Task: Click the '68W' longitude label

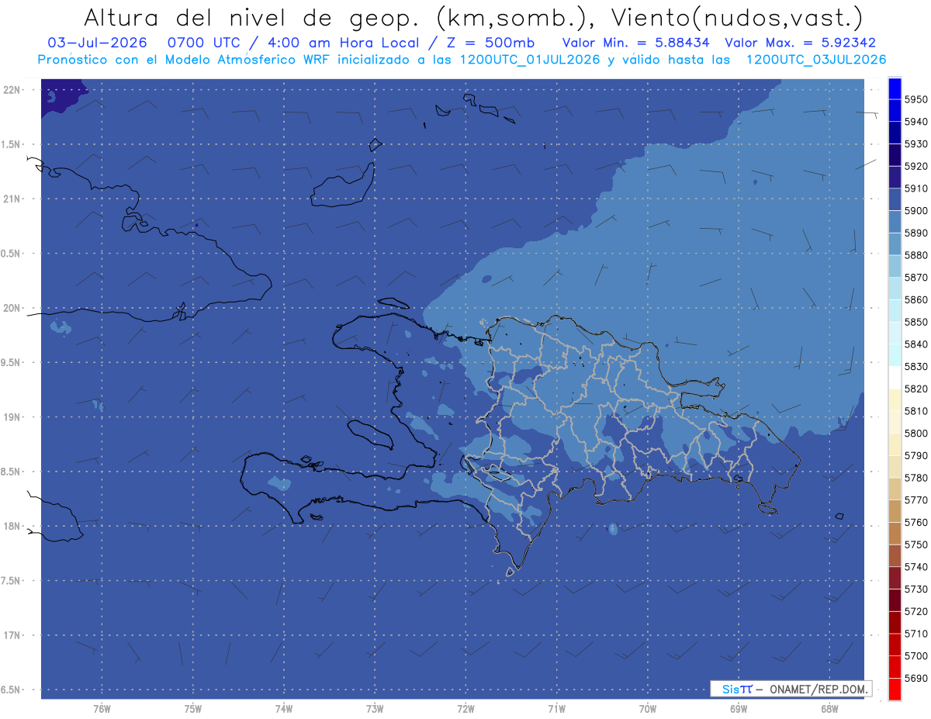Action: [829, 708]
